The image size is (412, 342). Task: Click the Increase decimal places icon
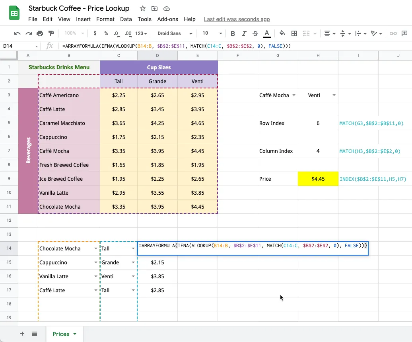[x=128, y=33]
